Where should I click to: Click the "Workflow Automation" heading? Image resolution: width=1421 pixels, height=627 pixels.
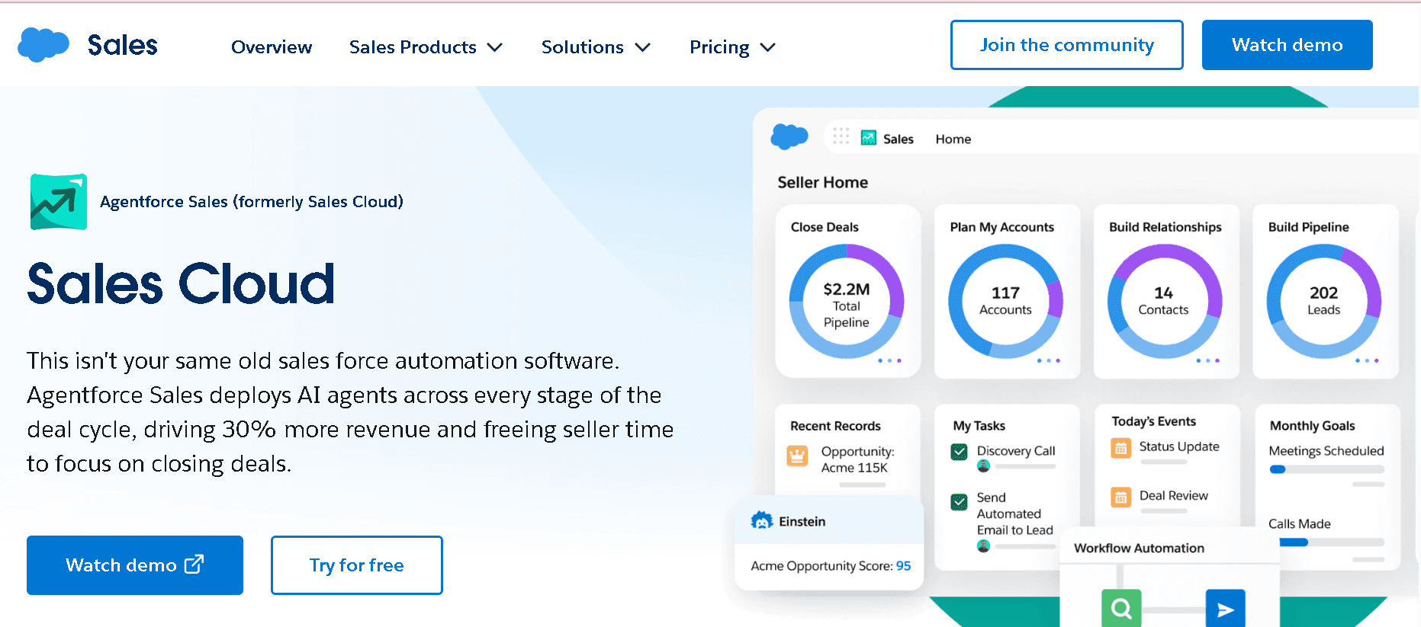(1139, 548)
